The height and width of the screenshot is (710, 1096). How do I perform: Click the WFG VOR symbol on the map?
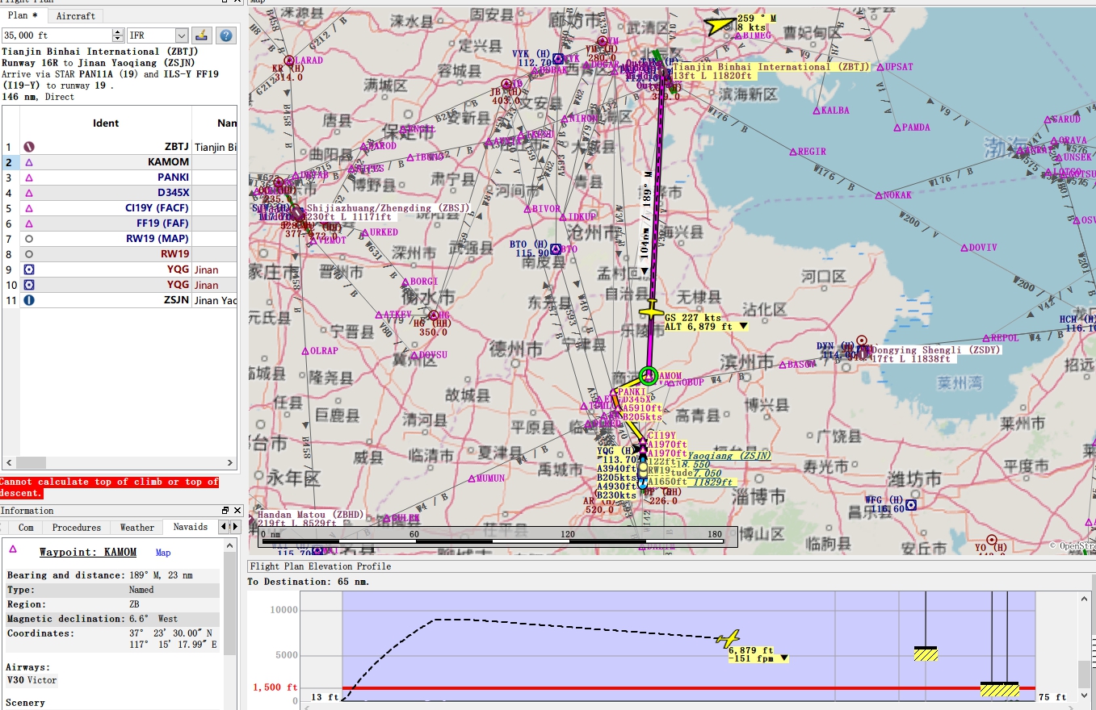911,505
